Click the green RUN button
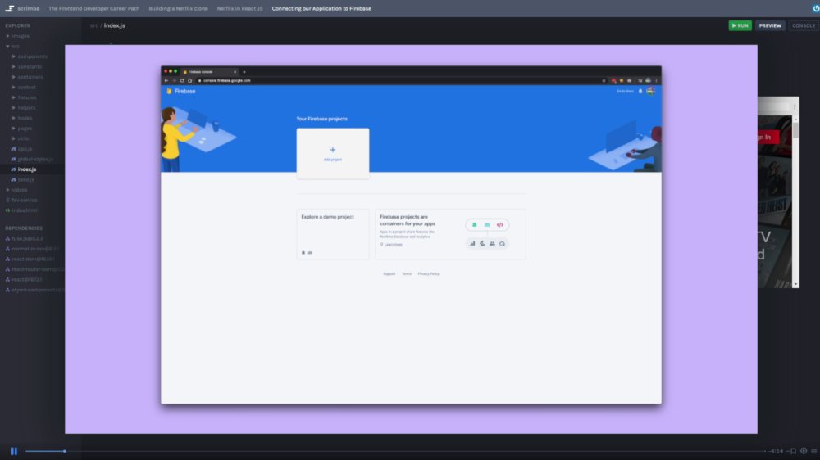 [x=740, y=25]
